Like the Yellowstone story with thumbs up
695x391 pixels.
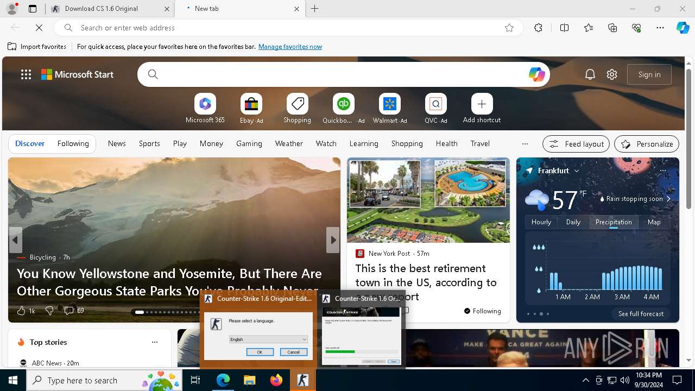(21, 311)
